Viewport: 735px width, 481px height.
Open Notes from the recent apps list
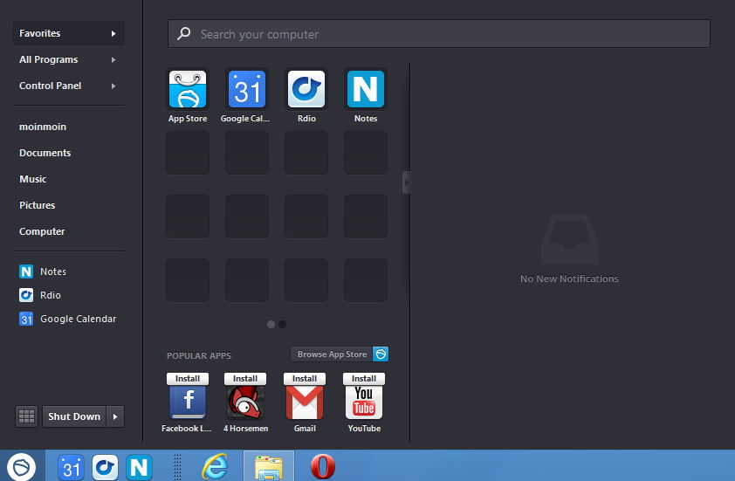[x=43, y=271]
